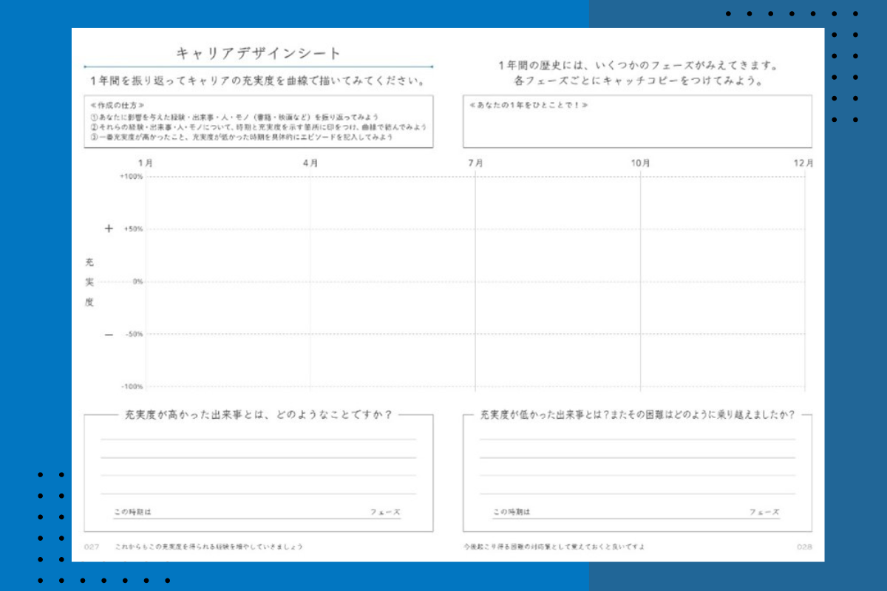Click the page number 028
Screen dimensions: 887x591
point(804,547)
